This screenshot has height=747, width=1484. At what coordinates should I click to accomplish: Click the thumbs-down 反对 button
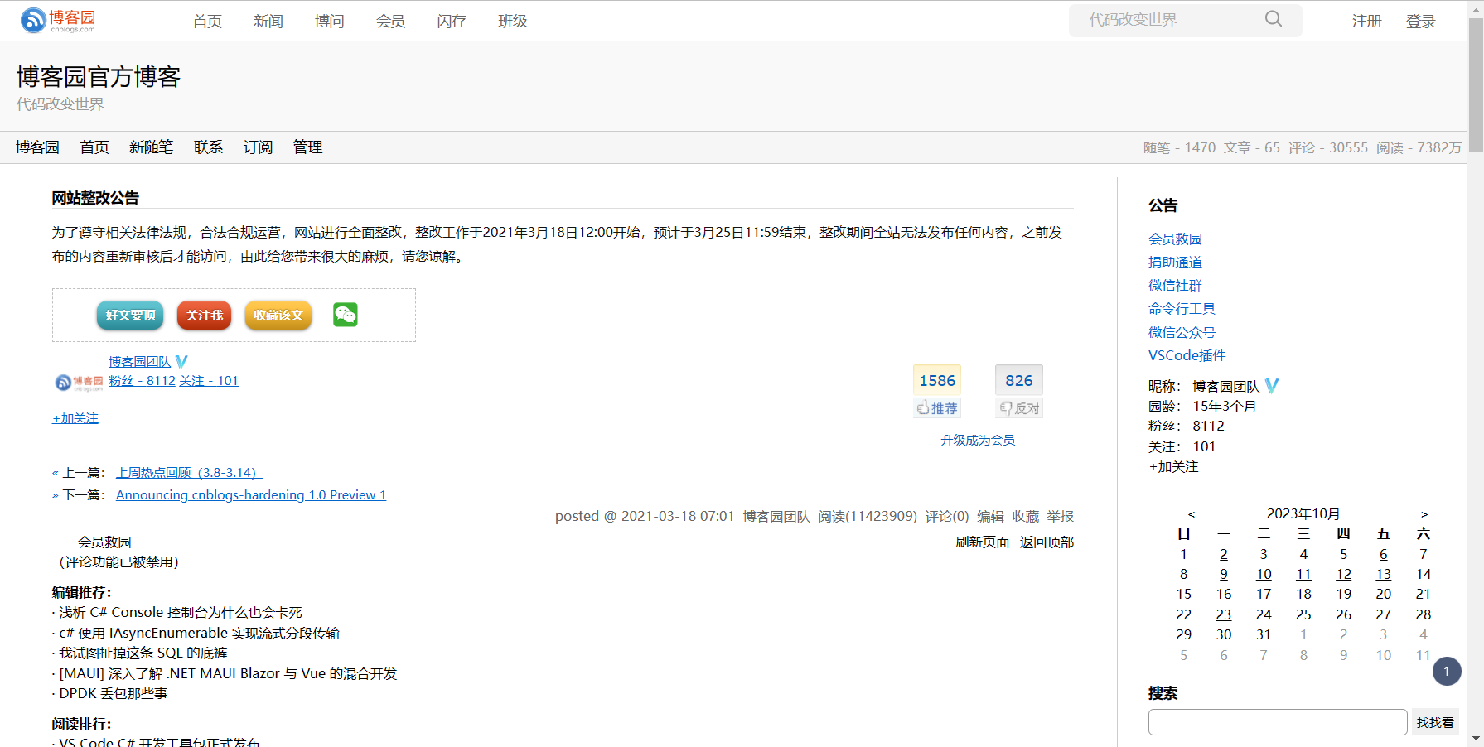[x=1019, y=408]
